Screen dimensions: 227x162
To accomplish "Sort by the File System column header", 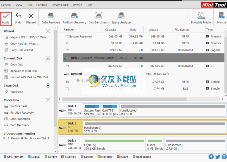I will tap(185, 30).
